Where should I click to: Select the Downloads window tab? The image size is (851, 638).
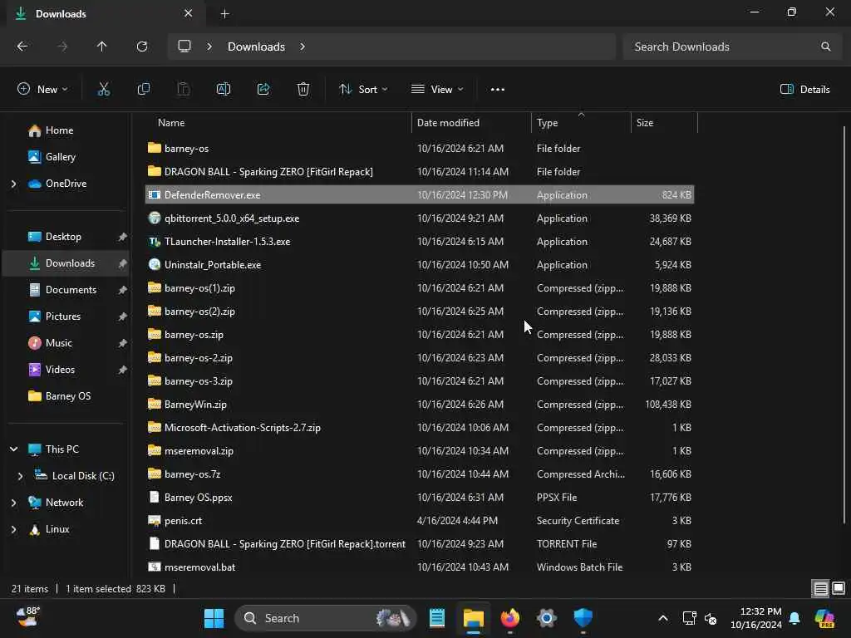[106, 13]
